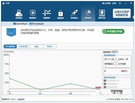Open the 云锁首页 home icon
This screenshot has width=135, height=103.
[x=19, y=14]
